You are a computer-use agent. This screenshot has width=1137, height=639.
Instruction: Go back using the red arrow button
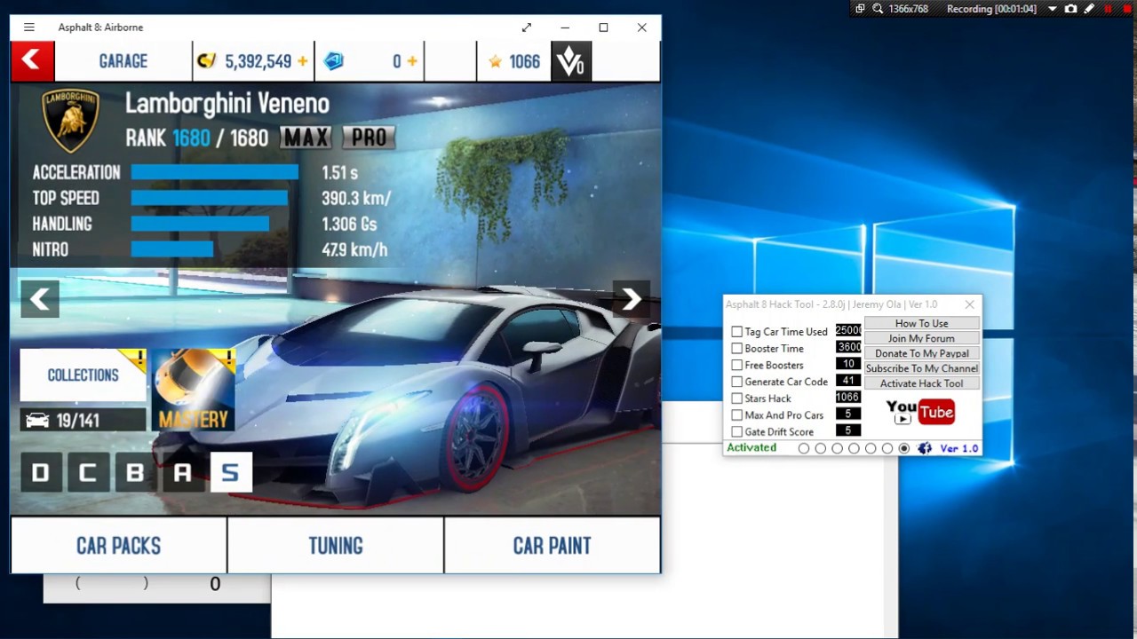click(32, 61)
